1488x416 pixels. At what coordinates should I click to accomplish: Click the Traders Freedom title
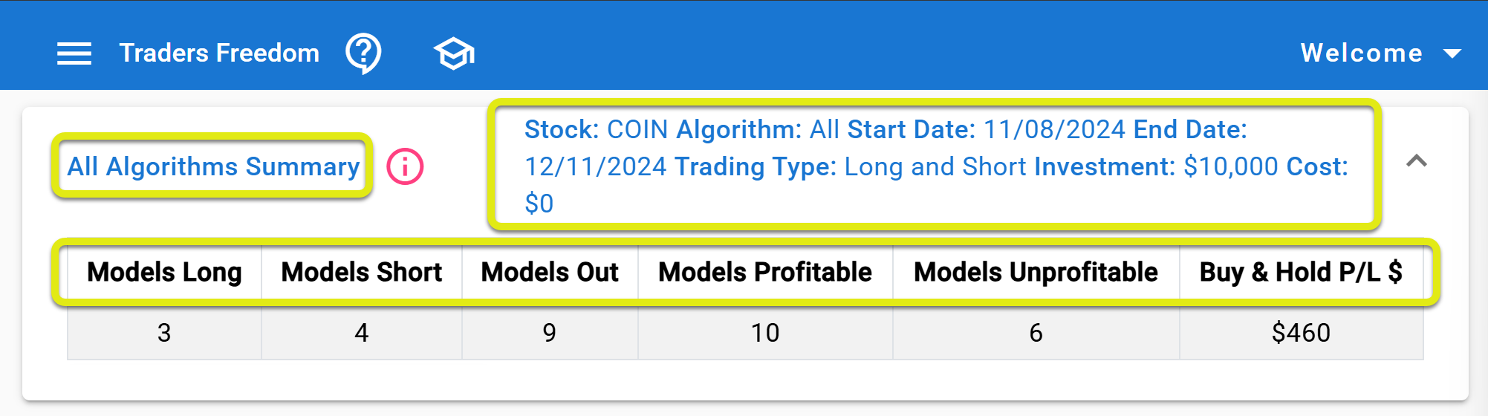click(219, 53)
